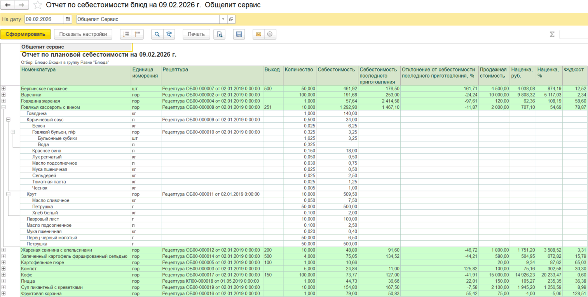Click the Find magnifier icon

click(157, 34)
